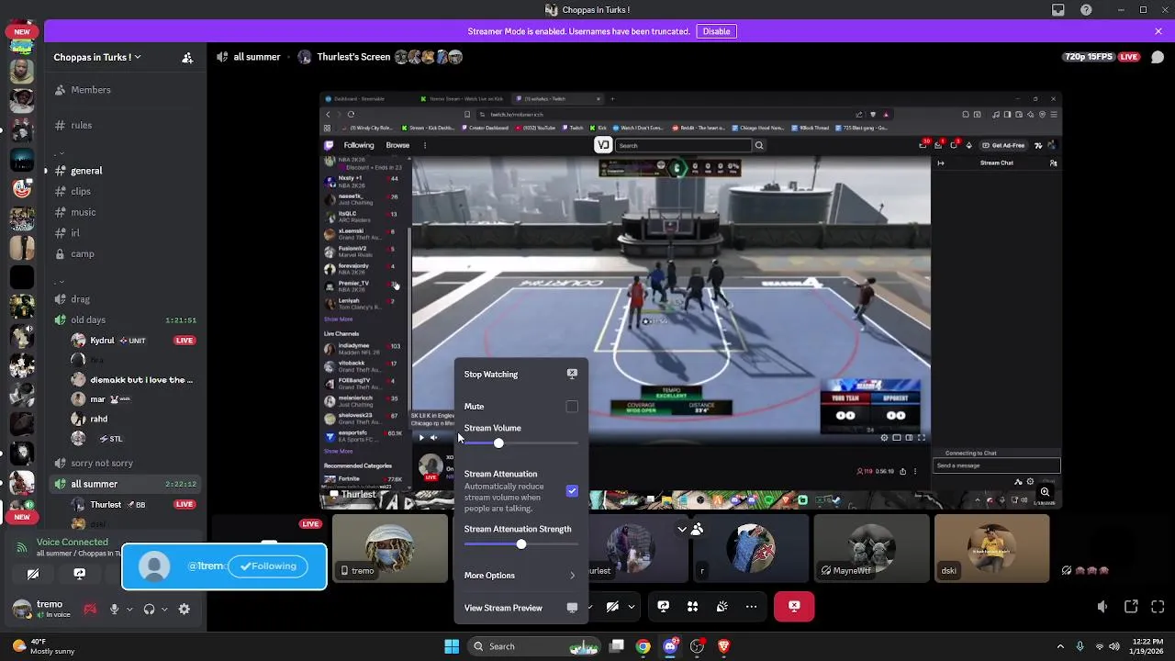This screenshot has height=661, width=1175.
Task: Open headphones output options arrow
Action: coord(164,610)
